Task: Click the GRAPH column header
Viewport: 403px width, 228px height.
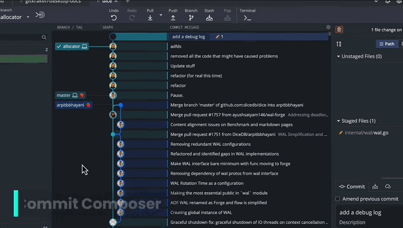Action: (x=108, y=27)
